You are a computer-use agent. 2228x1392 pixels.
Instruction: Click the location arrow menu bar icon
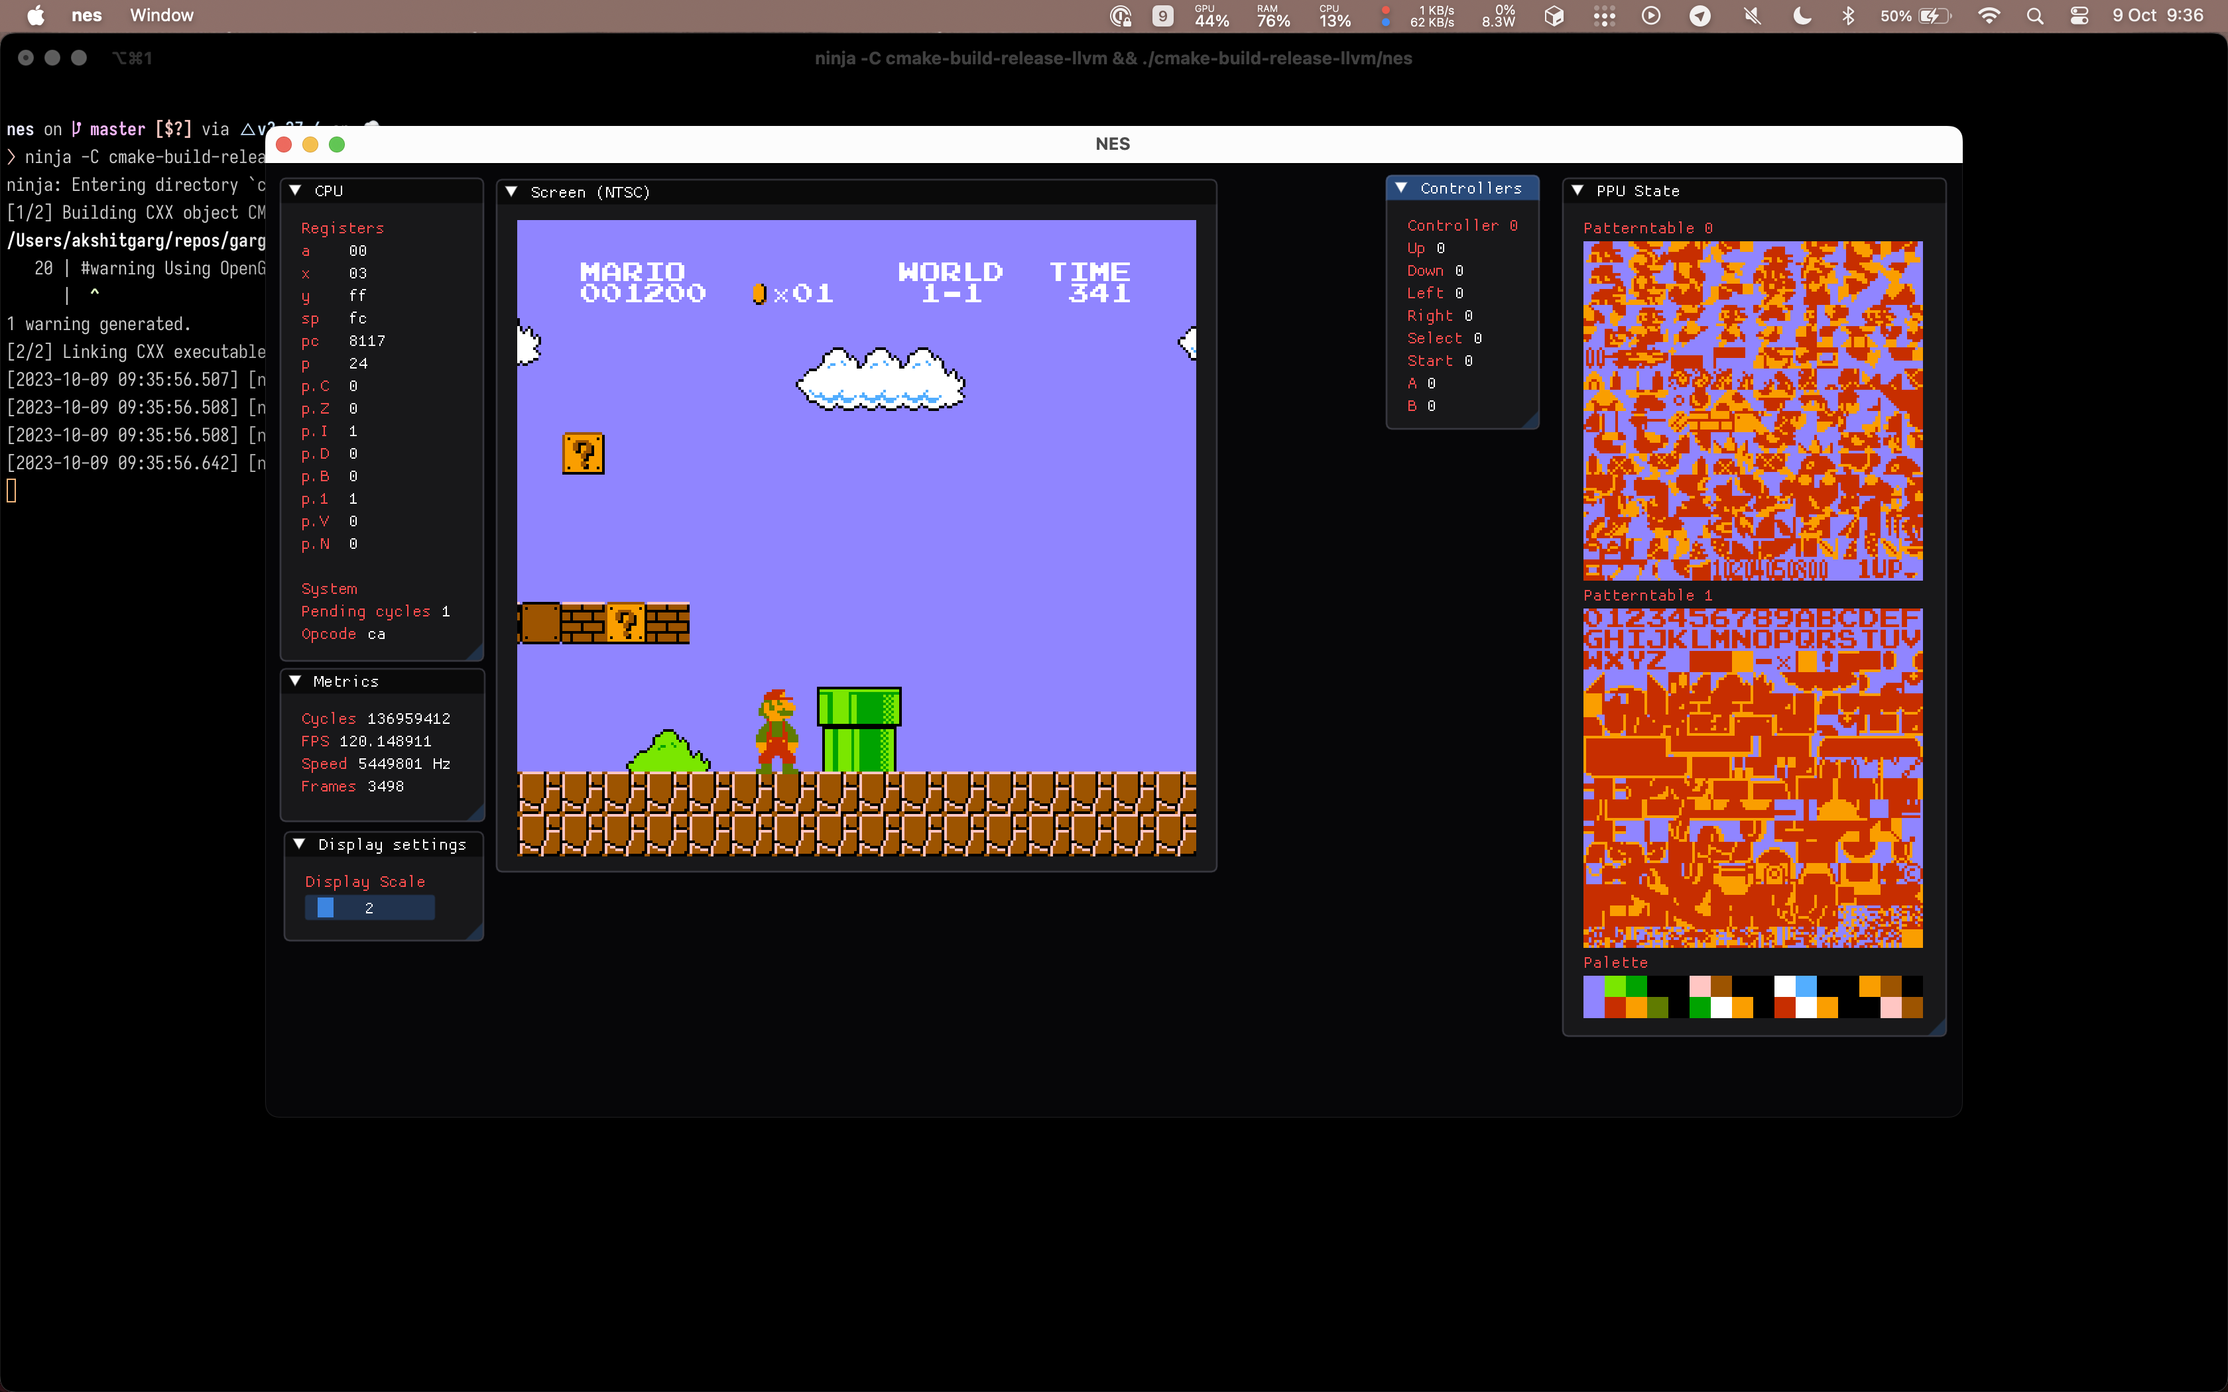pyautogui.click(x=1700, y=16)
